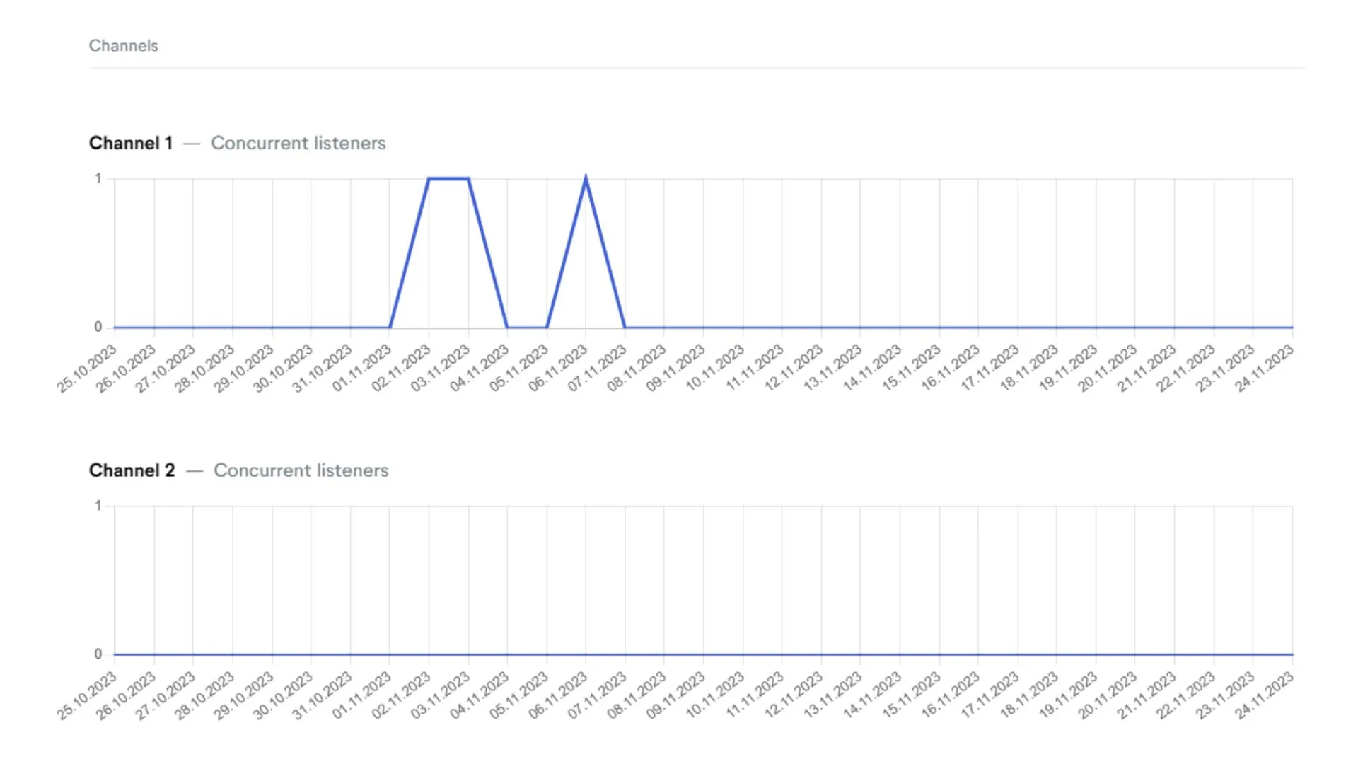
Task: Click Channel 1 data line at 22.11.2023
Action: pos(1214,328)
